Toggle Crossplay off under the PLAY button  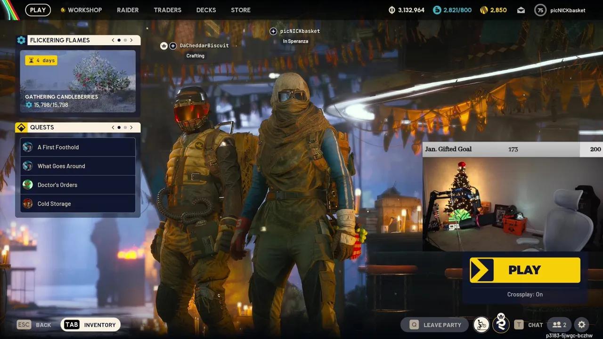coord(524,294)
